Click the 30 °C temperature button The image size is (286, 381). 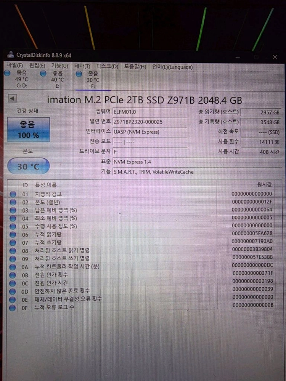[29, 166]
